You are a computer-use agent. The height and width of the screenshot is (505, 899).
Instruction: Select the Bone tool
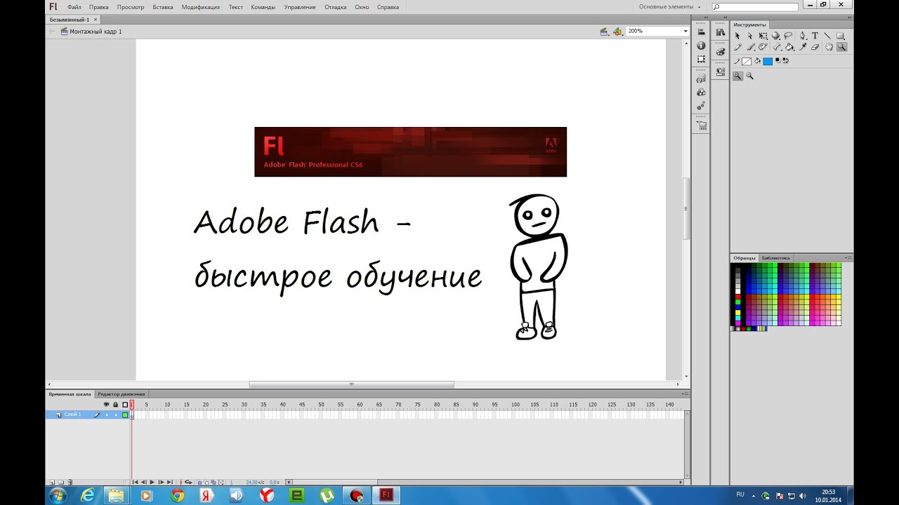tap(777, 47)
